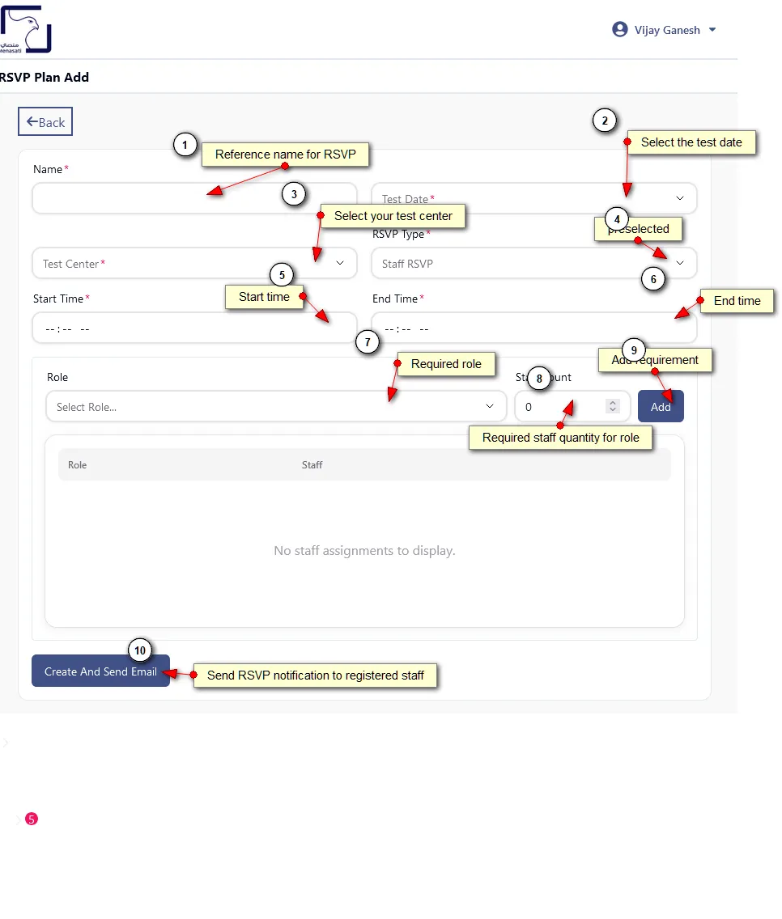Click the Menasati falcon logo
Image resolution: width=782 pixels, height=919 pixels.
tap(26, 29)
